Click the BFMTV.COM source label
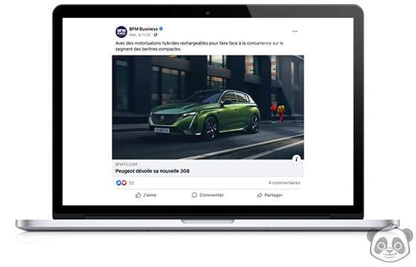The image size is (416, 267). 127,164
